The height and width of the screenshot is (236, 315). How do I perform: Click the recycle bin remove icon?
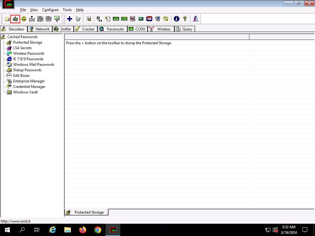(78, 19)
